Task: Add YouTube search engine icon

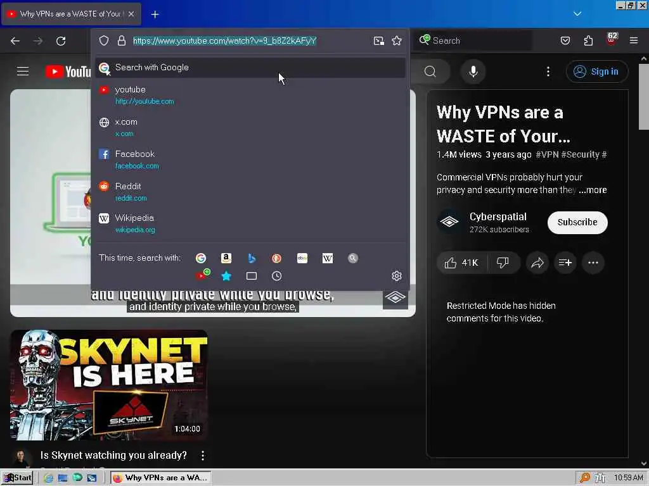Action: [202, 275]
